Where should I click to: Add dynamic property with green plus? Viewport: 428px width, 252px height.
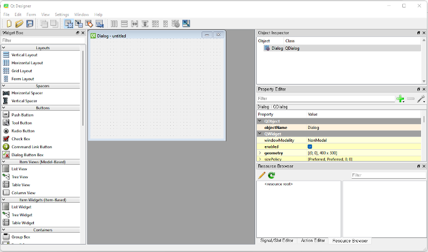(x=400, y=98)
